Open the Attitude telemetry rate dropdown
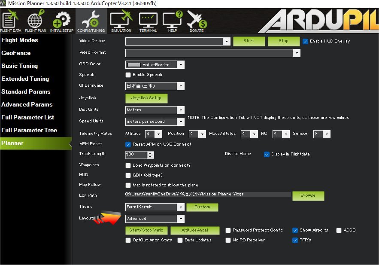This screenshot has width=379, height=265. click(158, 134)
